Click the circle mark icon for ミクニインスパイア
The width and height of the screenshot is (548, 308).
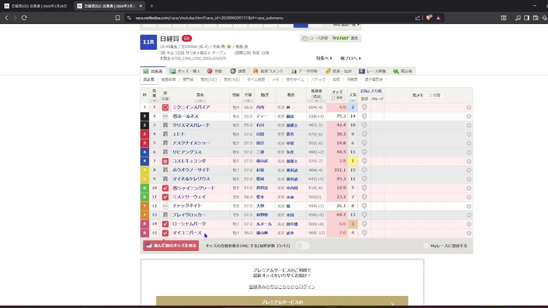click(165, 107)
